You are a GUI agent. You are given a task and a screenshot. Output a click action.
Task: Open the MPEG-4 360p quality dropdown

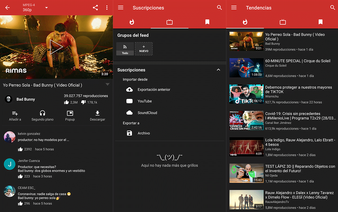(35, 8)
